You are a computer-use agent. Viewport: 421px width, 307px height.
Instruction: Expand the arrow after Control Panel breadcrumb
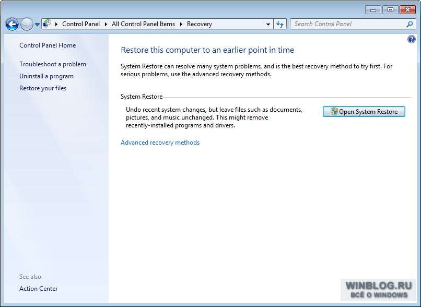(106, 24)
